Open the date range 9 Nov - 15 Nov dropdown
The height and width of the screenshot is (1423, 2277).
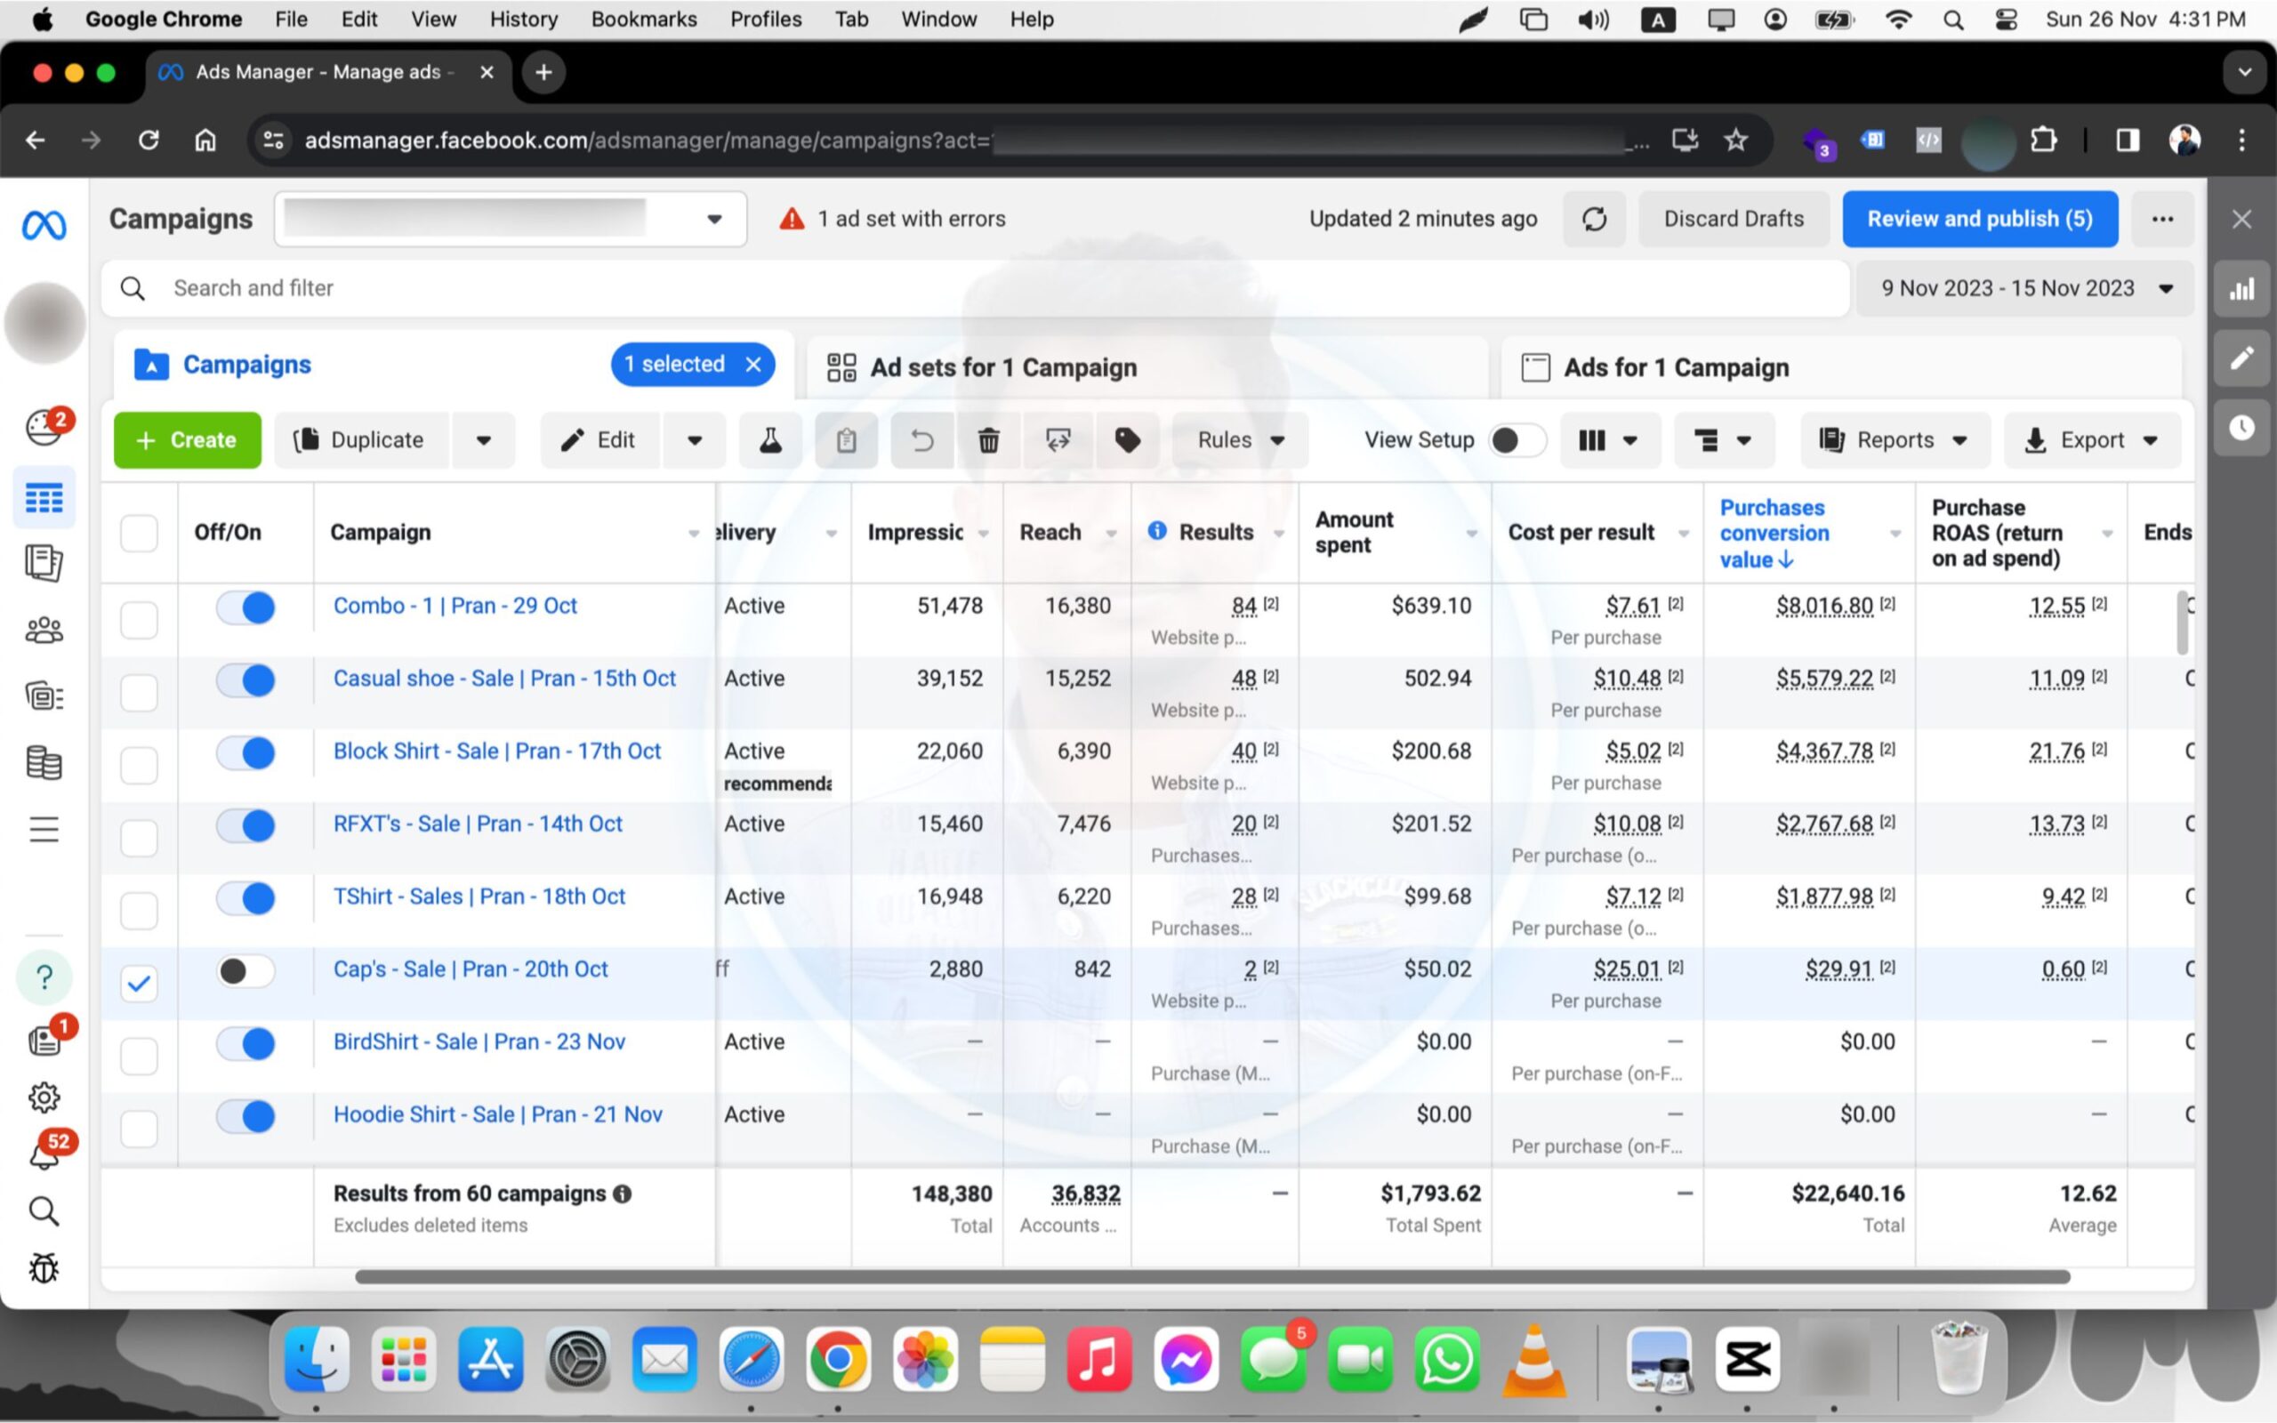tap(2024, 289)
